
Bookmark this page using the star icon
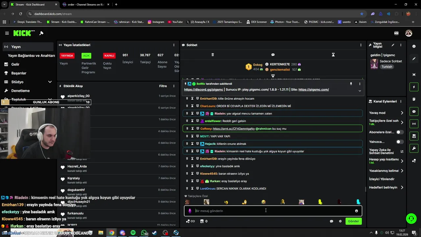362,14
